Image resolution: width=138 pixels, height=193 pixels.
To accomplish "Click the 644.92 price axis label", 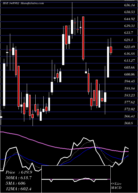I will tap(129, 19).
